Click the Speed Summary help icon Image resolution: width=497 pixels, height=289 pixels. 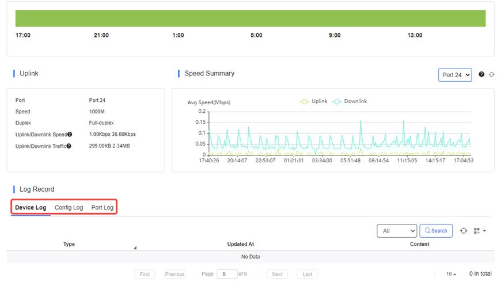coord(481,75)
